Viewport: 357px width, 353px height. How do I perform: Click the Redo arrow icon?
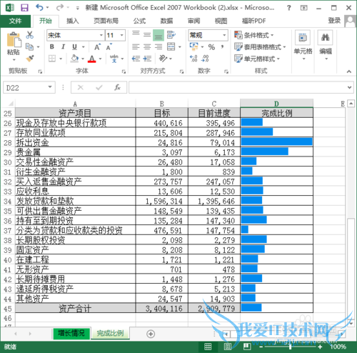coord(59,8)
